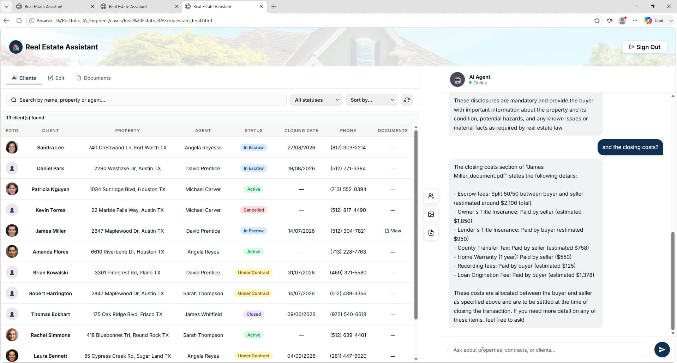677x363 pixels.
Task: Click Patricia Nguyen's Active status badge
Action: pos(253,189)
